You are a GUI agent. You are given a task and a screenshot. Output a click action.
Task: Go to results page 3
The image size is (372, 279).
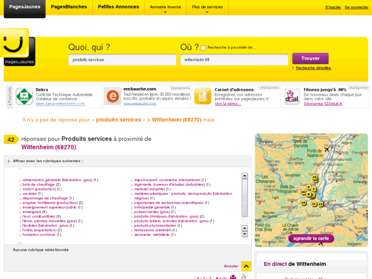(x=210, y=277)
